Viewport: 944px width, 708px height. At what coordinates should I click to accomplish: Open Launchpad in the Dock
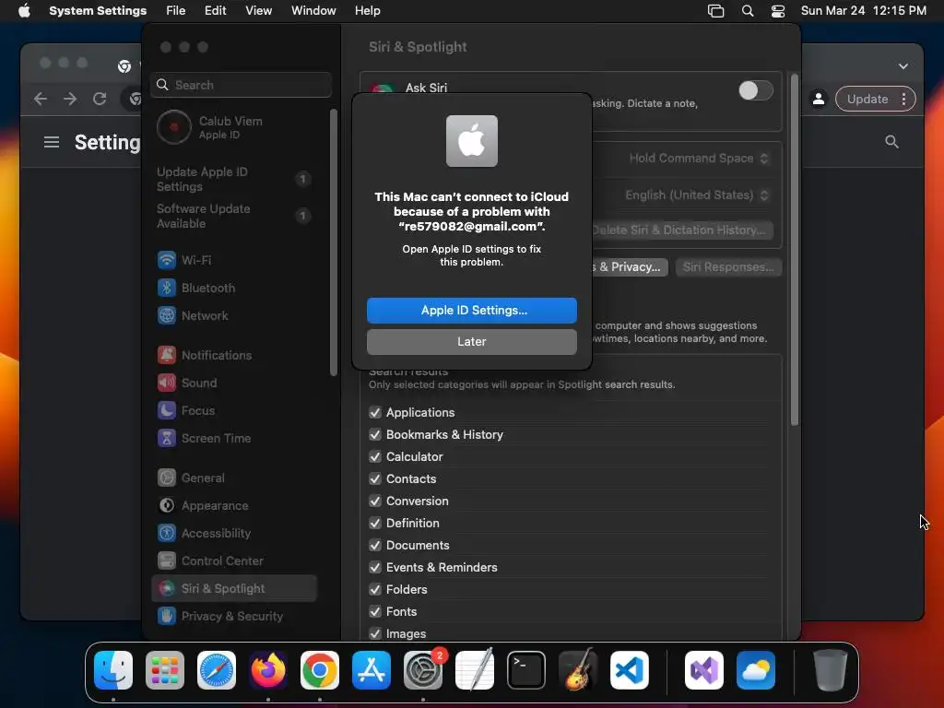[x=165, y=670]
